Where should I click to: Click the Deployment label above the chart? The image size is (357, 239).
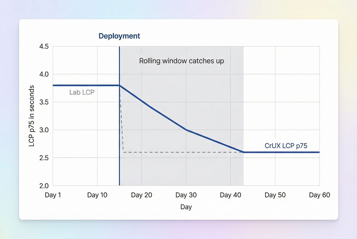119,36
